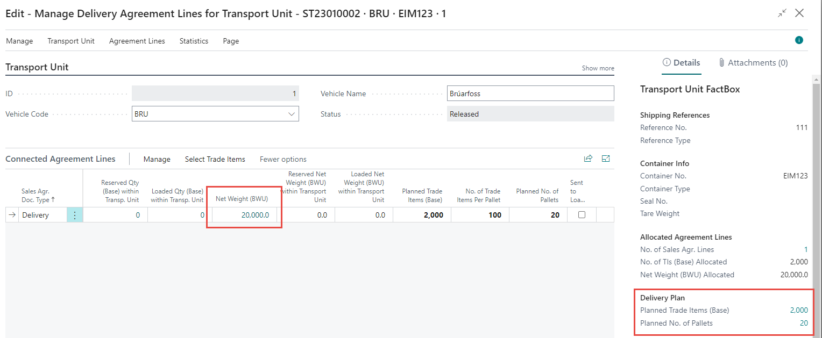Tick the Sent to Loading checkbox in the row

coord(582,215)
